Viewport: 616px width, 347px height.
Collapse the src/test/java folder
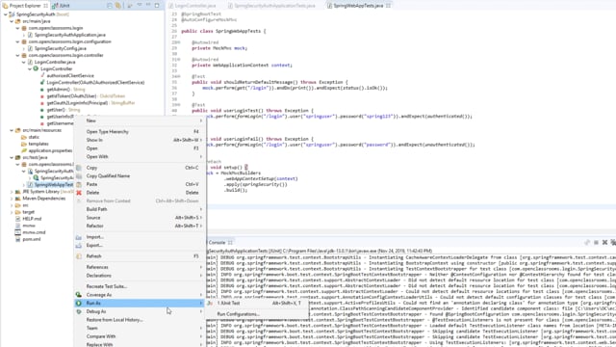tap(12, 157)
